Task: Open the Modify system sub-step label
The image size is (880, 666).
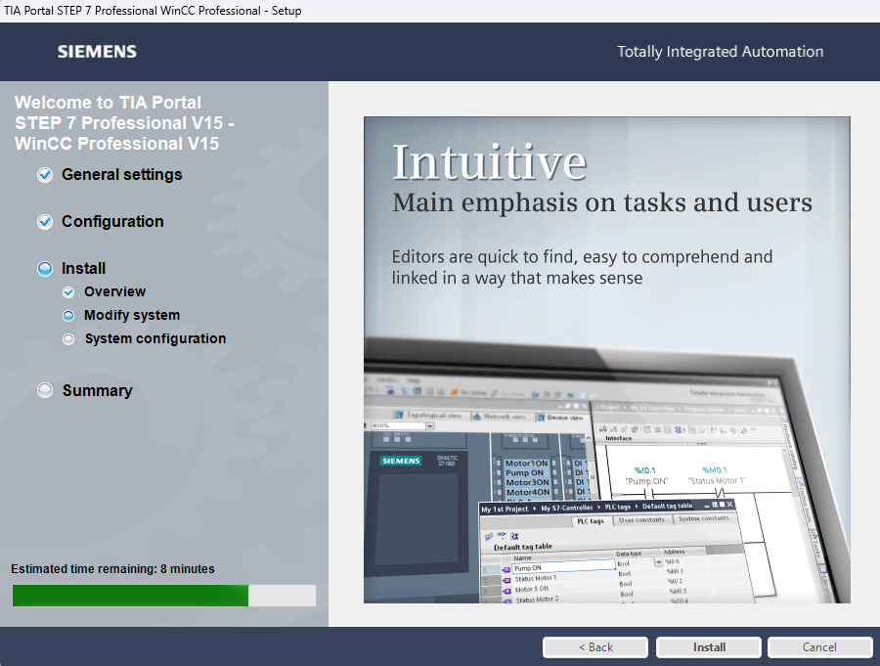Action: (132, 316)
